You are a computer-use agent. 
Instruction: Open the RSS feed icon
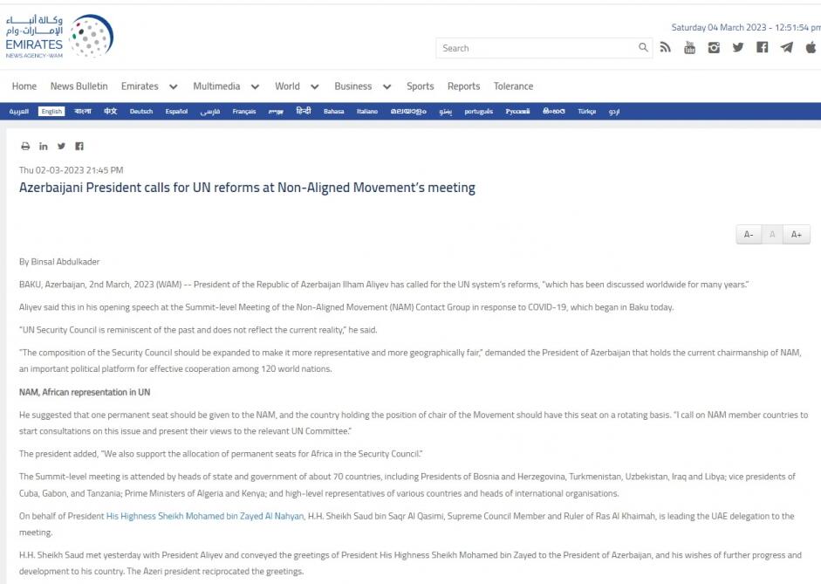(x=666, y=48)
